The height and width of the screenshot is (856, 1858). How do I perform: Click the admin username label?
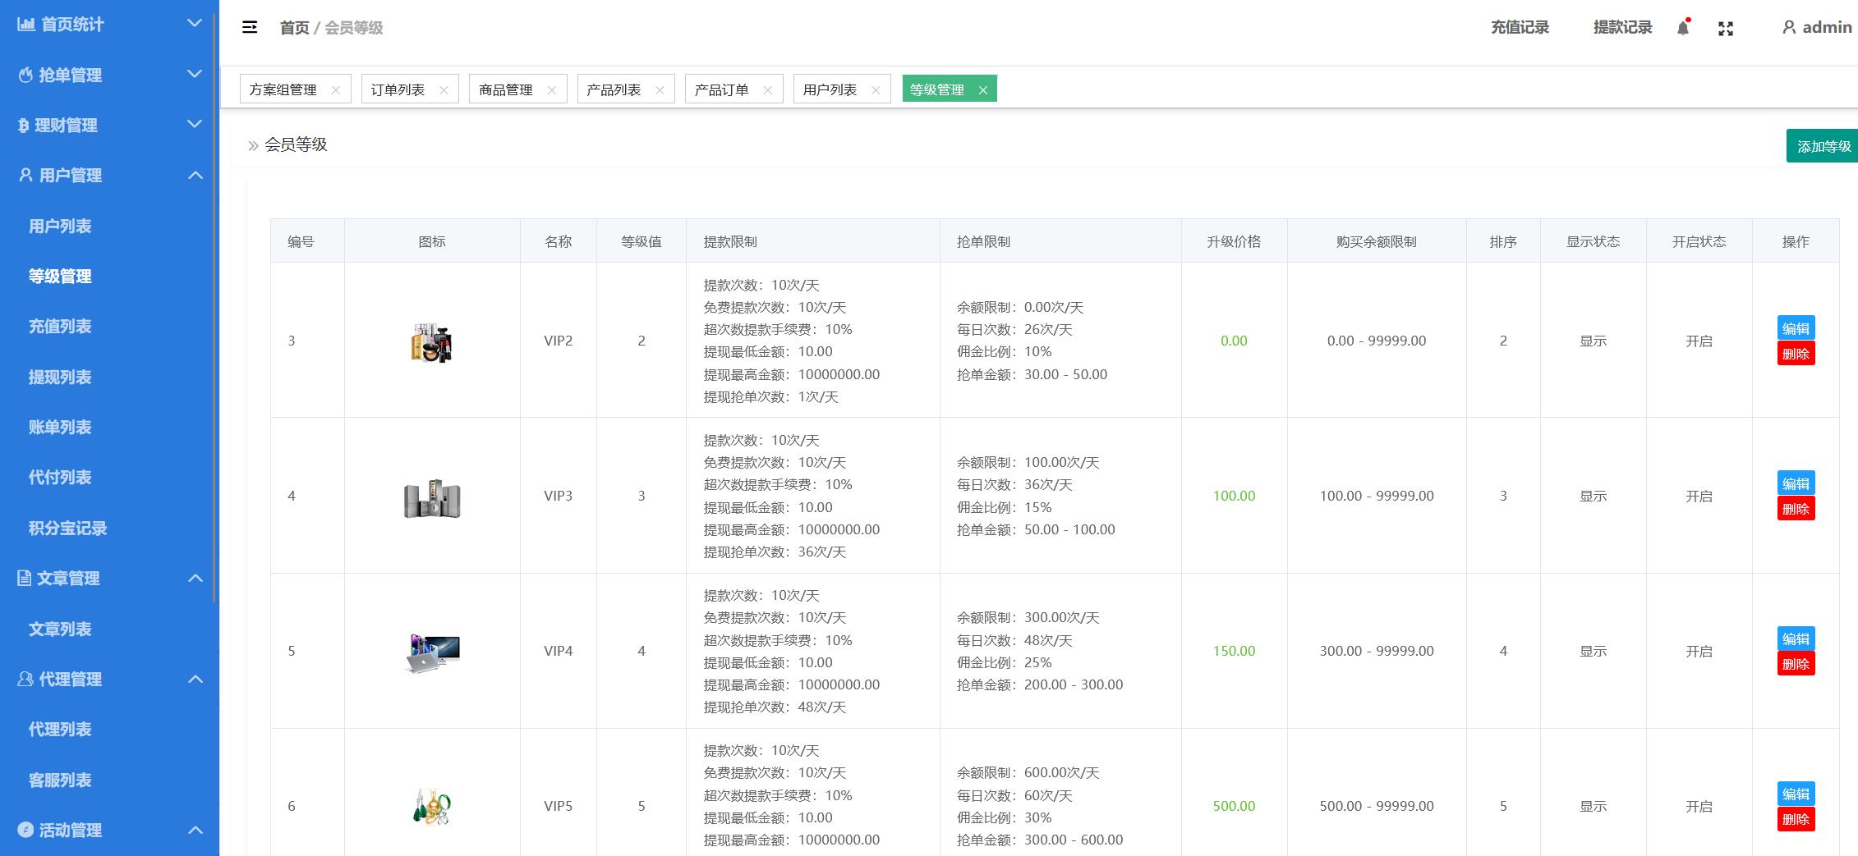click(x=1827, y=27)
